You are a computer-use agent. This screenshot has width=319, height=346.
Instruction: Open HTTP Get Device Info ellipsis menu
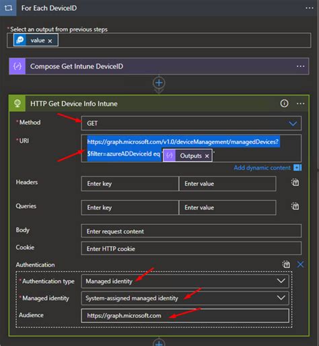click(x=300, y=104)
